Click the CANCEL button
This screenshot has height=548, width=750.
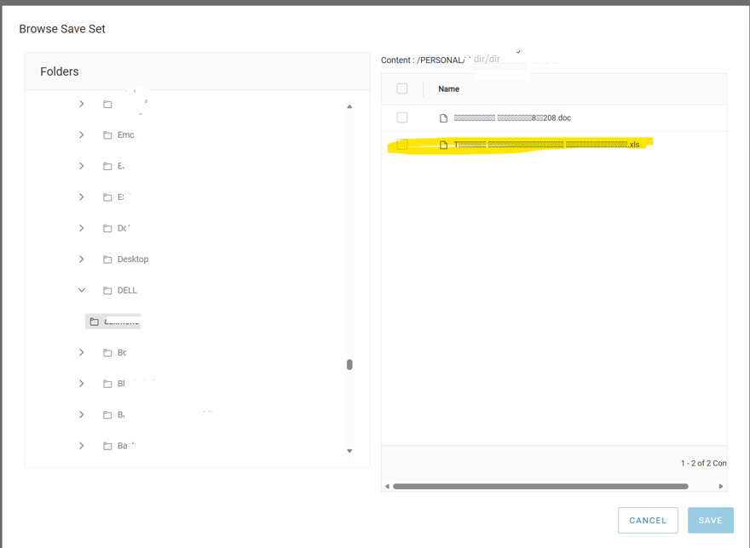[648, 520]
